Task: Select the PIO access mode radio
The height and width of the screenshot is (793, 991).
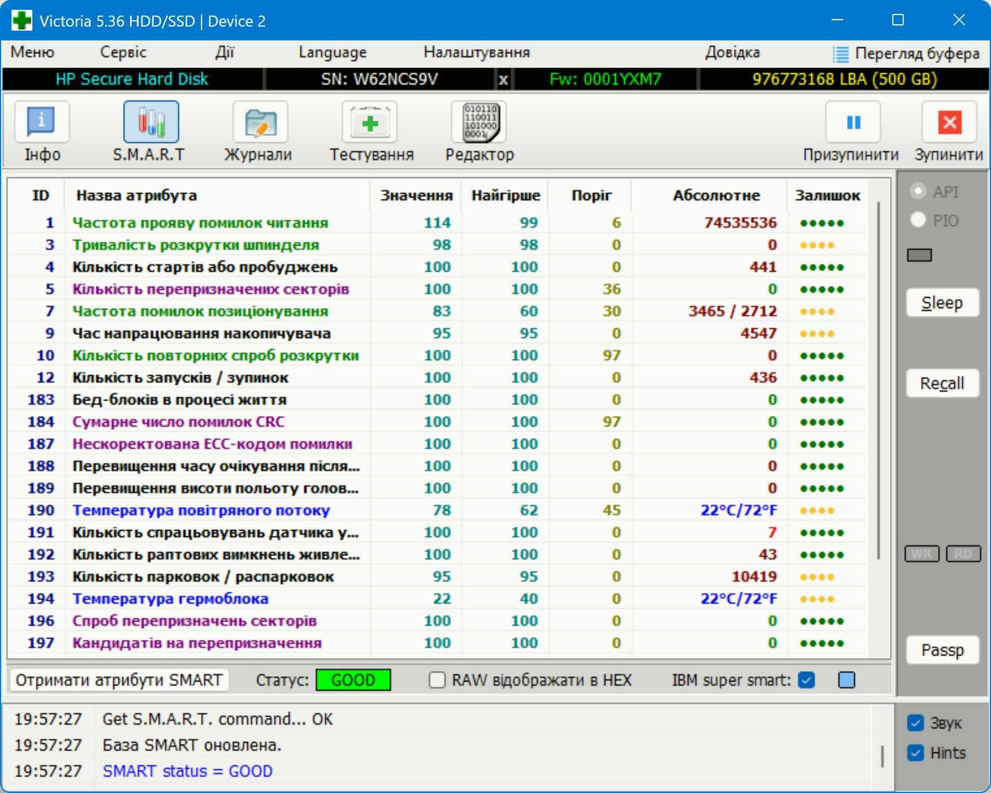Action: 918,220
